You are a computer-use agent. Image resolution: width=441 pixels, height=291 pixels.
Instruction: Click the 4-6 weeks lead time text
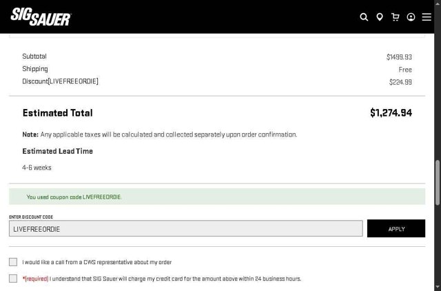pyautogui.click(x=37, y=168)
